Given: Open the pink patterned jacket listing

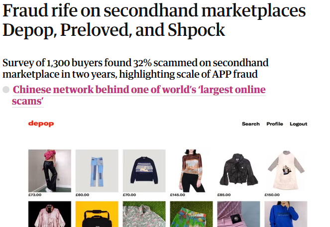Looking at the screenshot, I should [50, 215].
